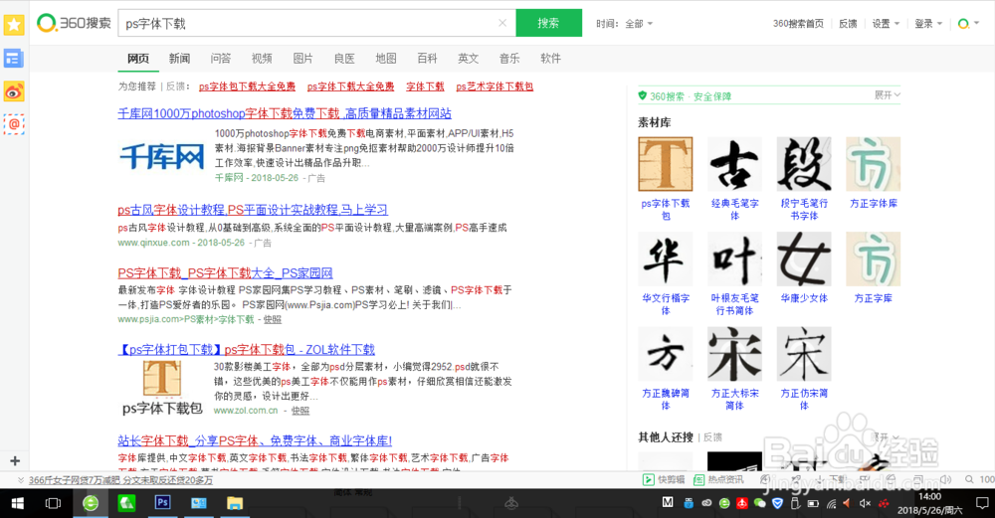This screenshot has height=518, width=995.
Task: Open the 热点资讯 status bar item
Action: [x=718, y=480]
